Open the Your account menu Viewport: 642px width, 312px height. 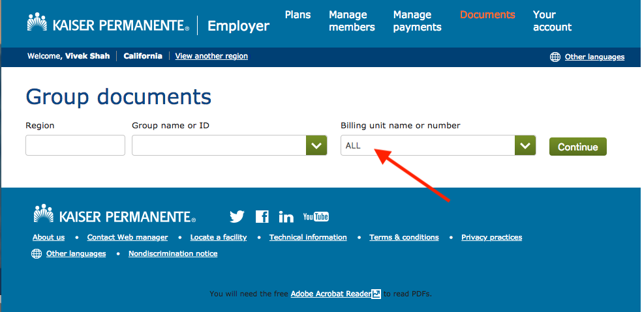point(552,21)
